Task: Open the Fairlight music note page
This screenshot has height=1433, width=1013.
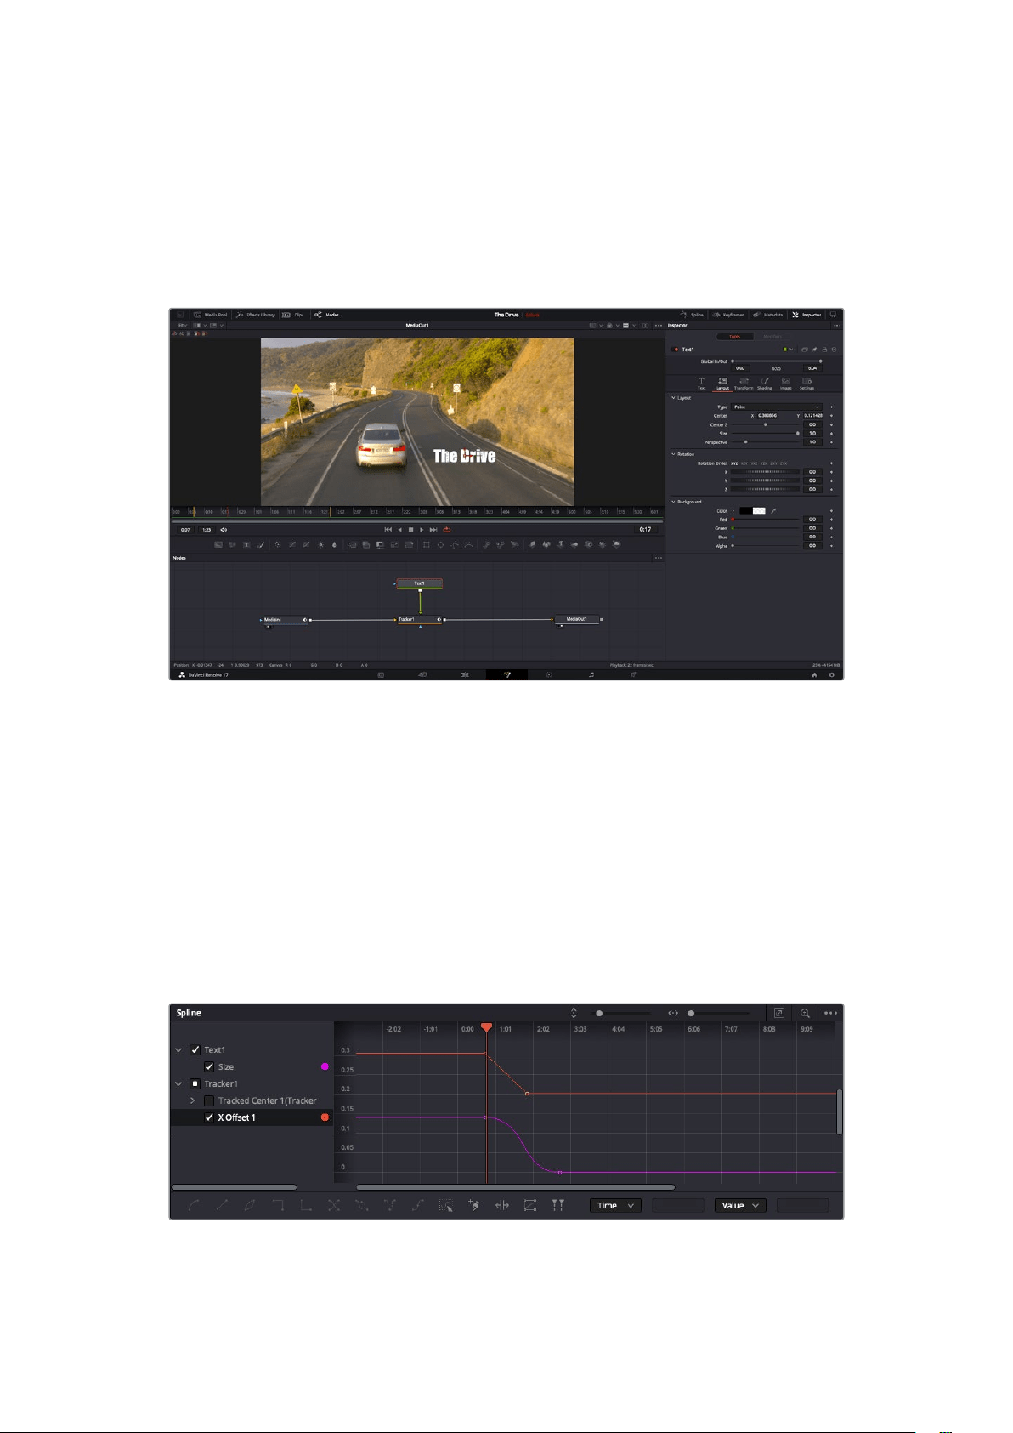Action: pyautogui.click(x=591, y=674)
